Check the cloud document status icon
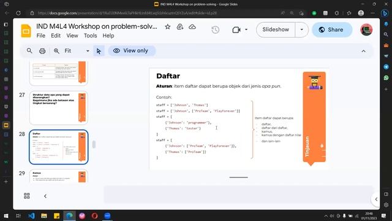The height and width of the screenshot is (221, 392). [192, 27]
